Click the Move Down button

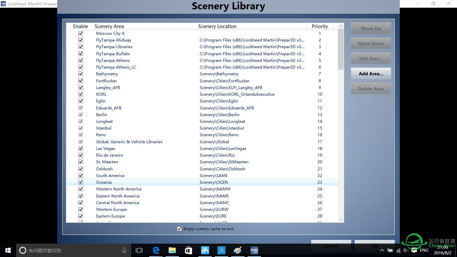(371, 44)
